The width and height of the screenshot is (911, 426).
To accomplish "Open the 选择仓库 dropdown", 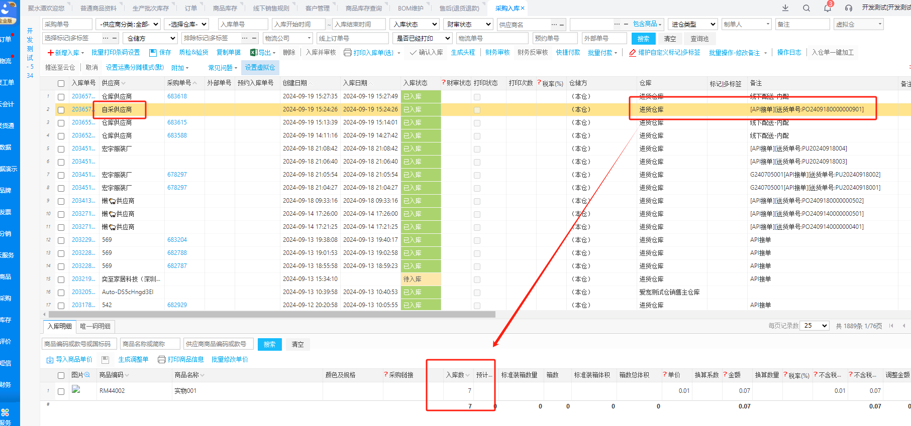I will [187, 24].
